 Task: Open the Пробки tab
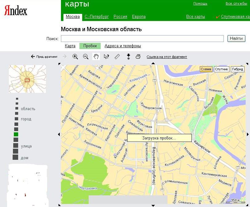pyautogui.click(x=90, y=46)
